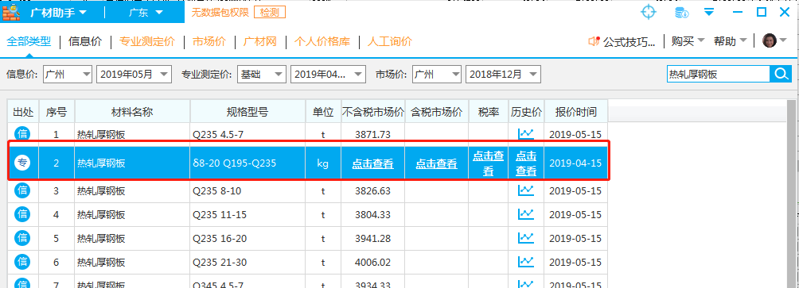The height and width of the screenshot is (288, 799).
Task: Click the search field containing 热轧厚钢板
Action: 718,74
